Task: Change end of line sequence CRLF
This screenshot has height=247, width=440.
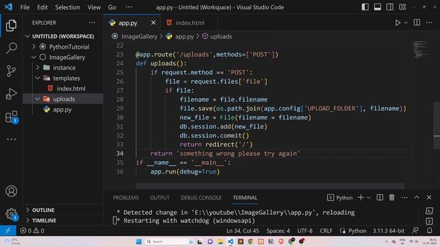Action: pyautogui.click(x=326, y=231)
